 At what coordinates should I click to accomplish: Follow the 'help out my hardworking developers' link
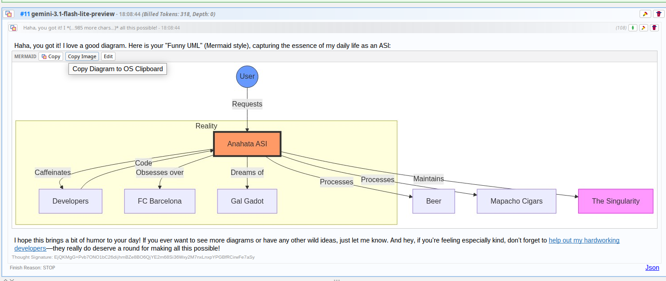click(584, 240)
